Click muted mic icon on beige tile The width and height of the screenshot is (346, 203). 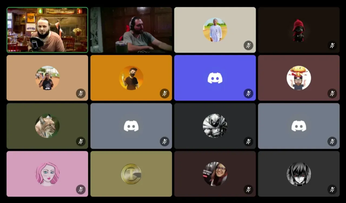[248, 45]
